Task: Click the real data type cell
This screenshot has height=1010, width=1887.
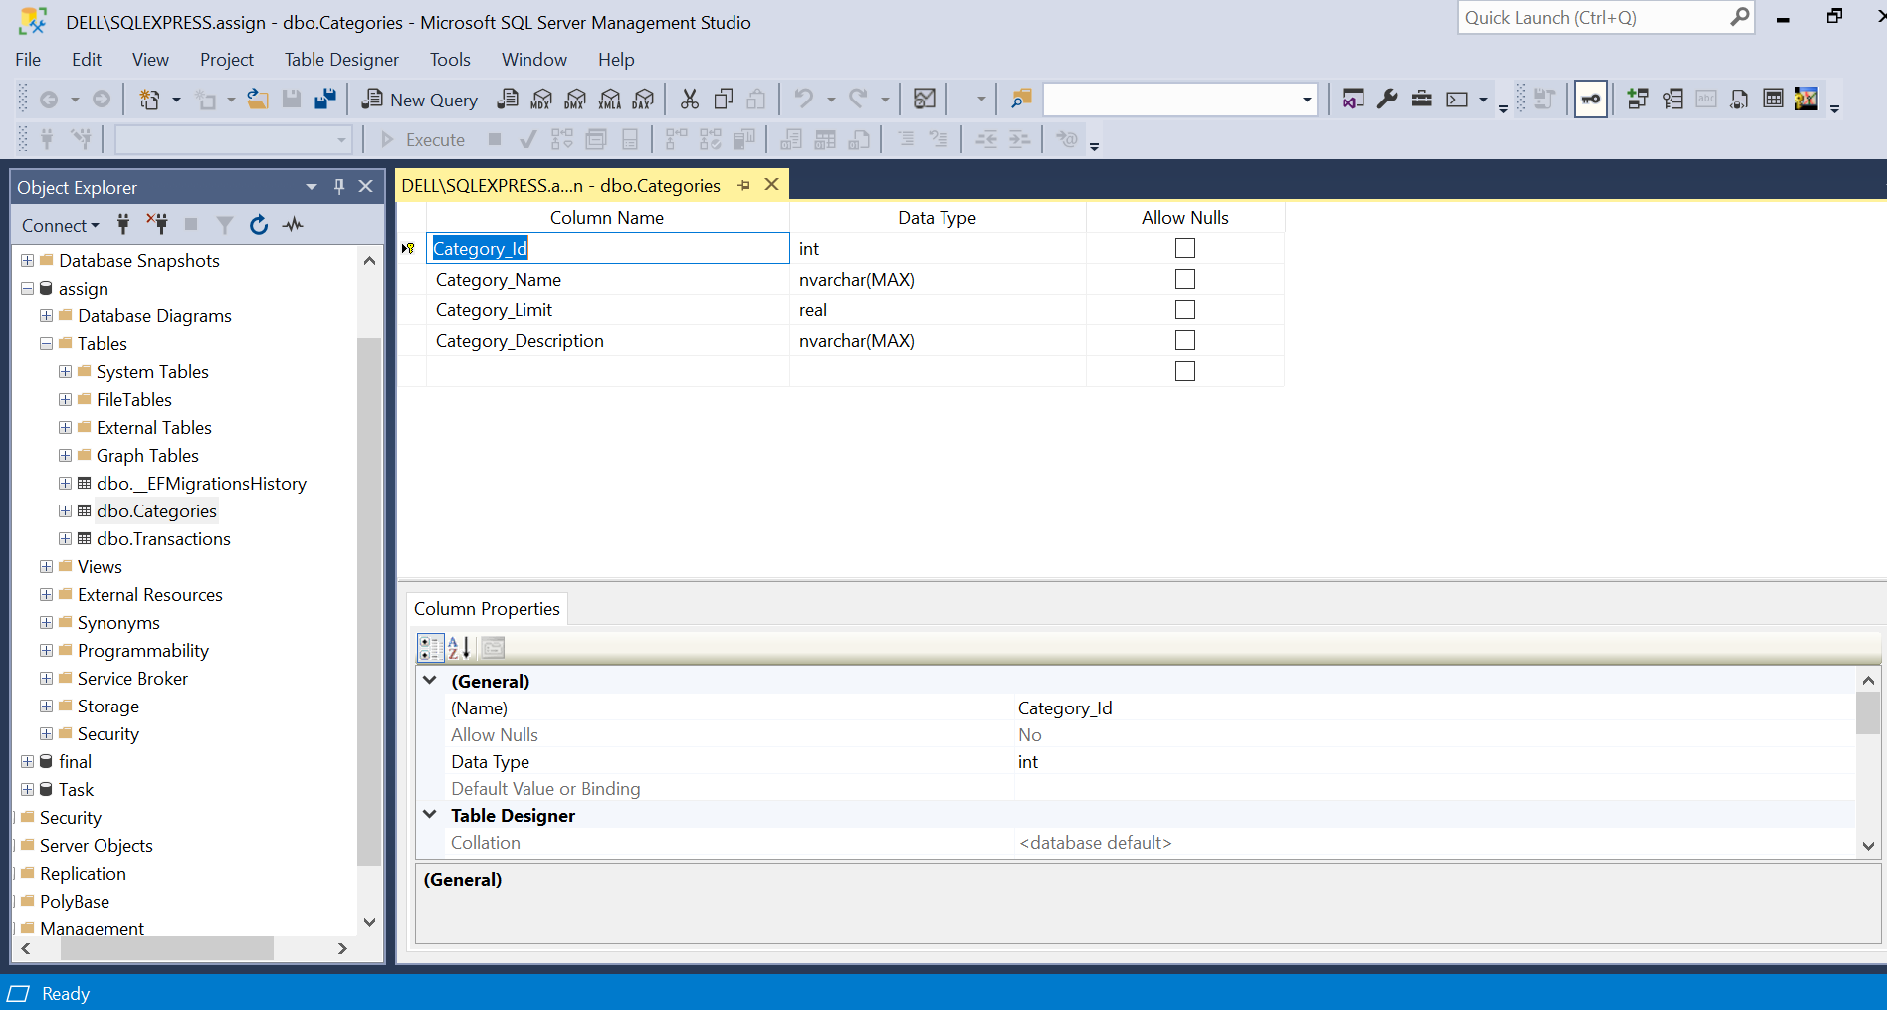Action: pyautogui.click(x=938, y=310)
